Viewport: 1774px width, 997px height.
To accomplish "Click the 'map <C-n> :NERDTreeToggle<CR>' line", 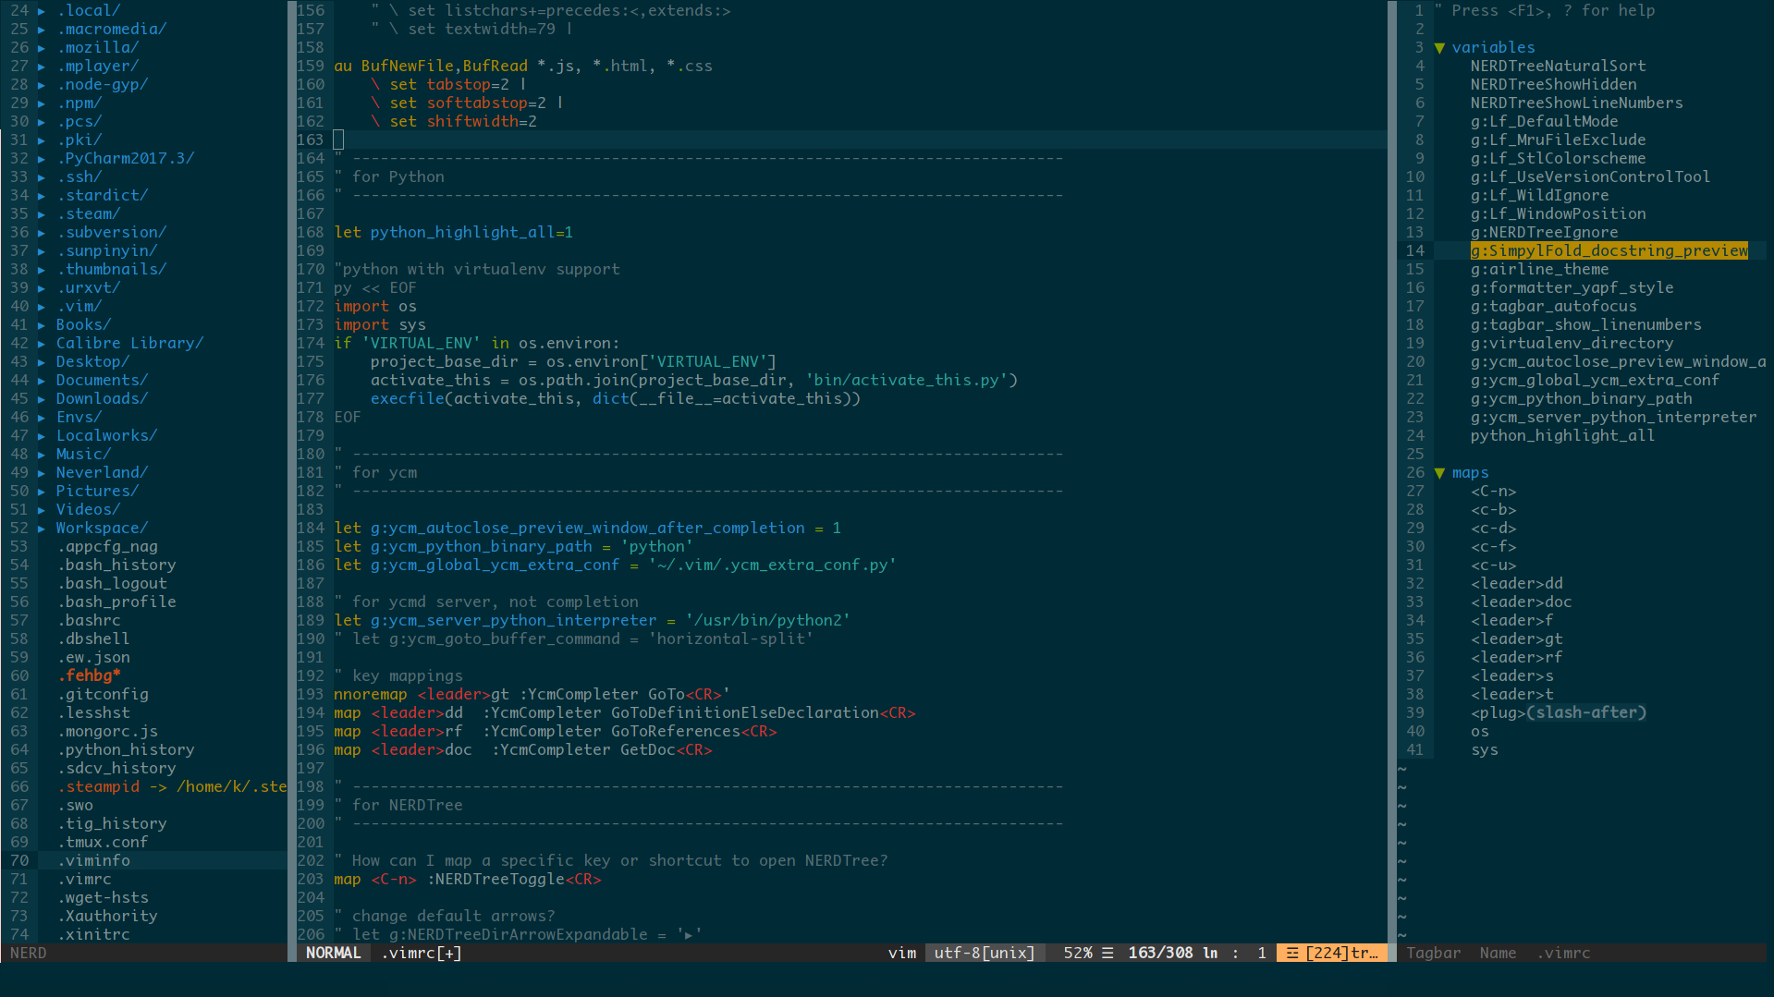I will click(x=467, y=879).
